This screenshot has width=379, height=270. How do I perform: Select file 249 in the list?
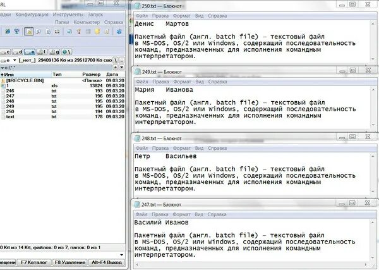(x=63, y=106)
